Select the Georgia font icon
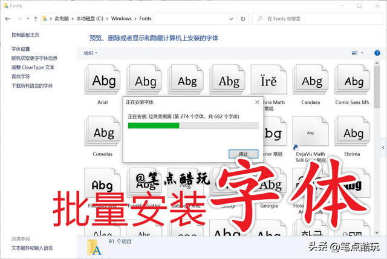 (x=272, y=184)
